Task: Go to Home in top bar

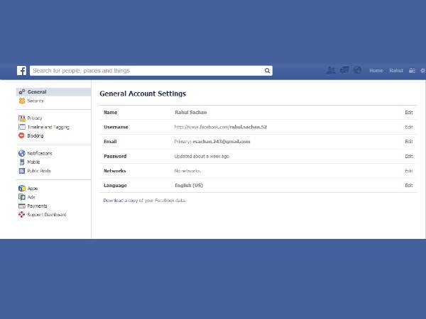Action: tap(376, 70)
